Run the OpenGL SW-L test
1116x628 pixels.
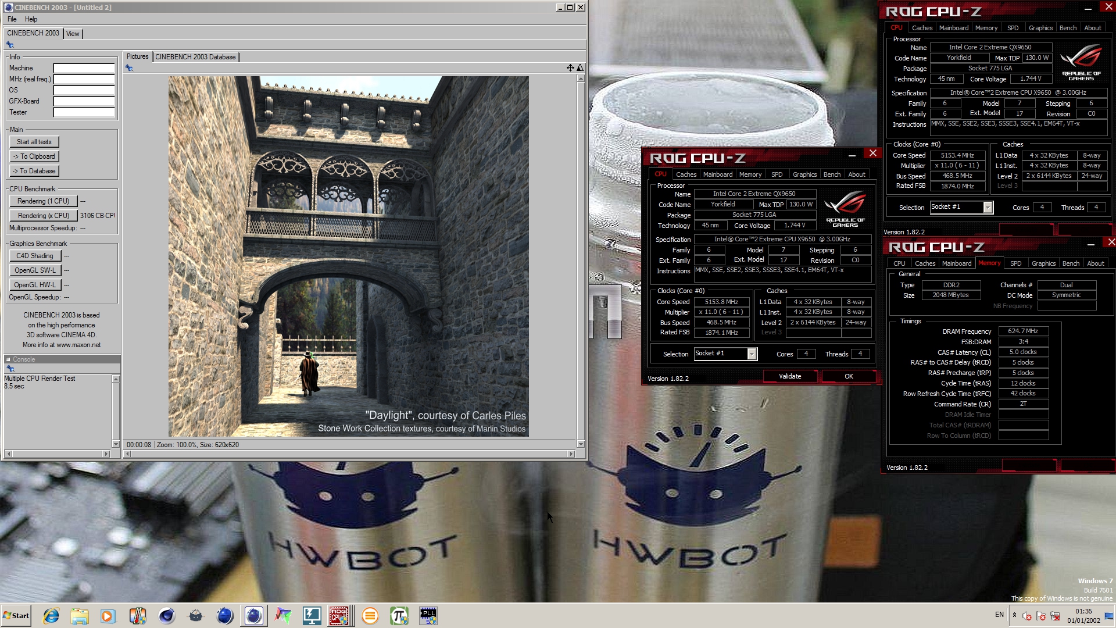coord(35,270)
